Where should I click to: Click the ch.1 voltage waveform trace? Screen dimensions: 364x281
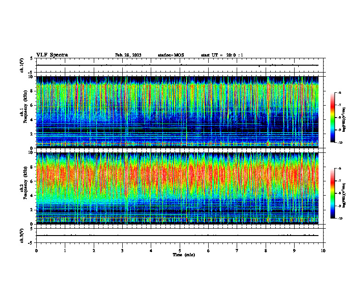(x=177, y=65)
